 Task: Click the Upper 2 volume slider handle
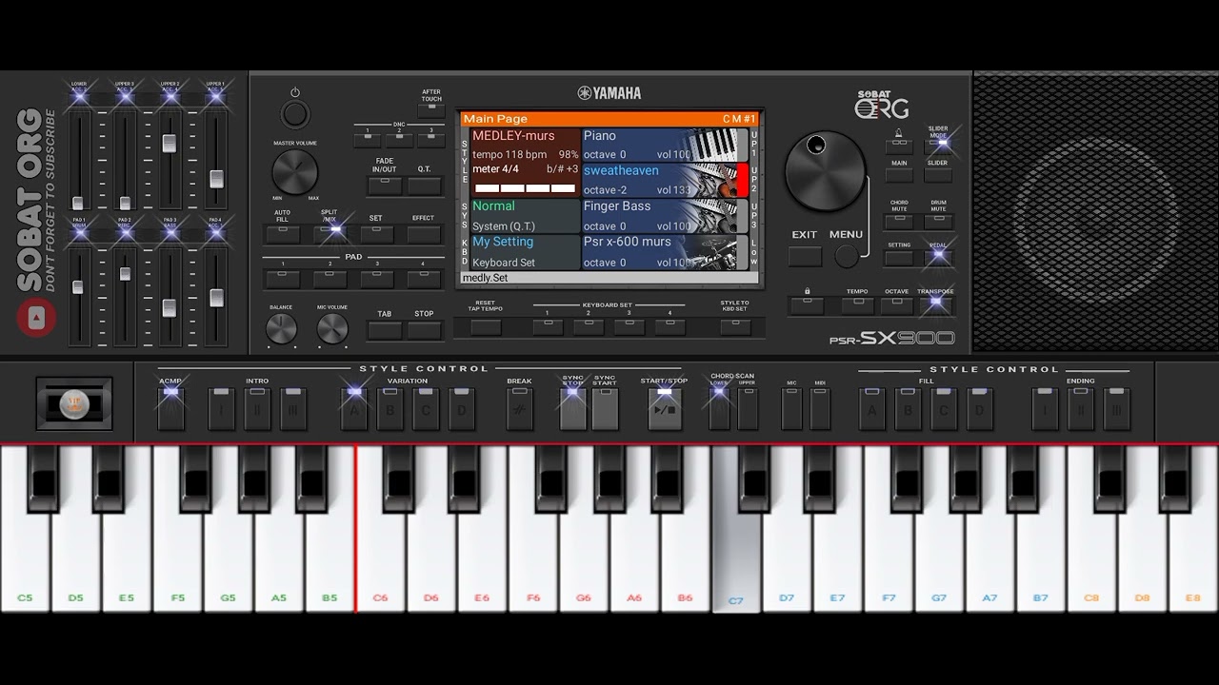point(170,144)
